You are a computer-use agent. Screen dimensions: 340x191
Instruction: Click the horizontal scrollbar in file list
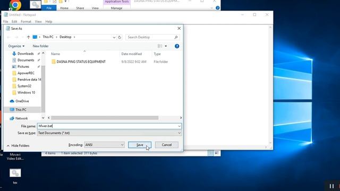105,118
